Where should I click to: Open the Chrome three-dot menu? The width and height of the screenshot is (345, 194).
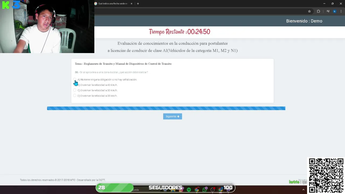tap(341, 11)
